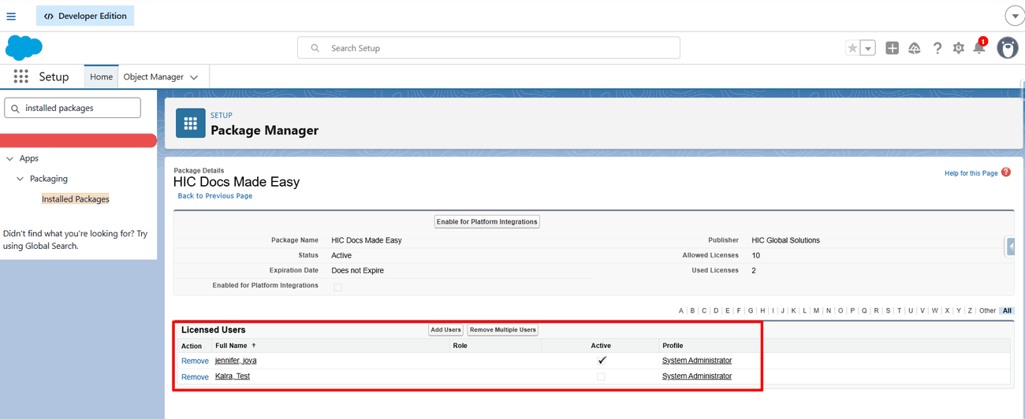This screenshot has width=1025, height=419.
Task: Expand the Object Manager tab chevron
Action: pyautogui.click(x=194, y=77)
